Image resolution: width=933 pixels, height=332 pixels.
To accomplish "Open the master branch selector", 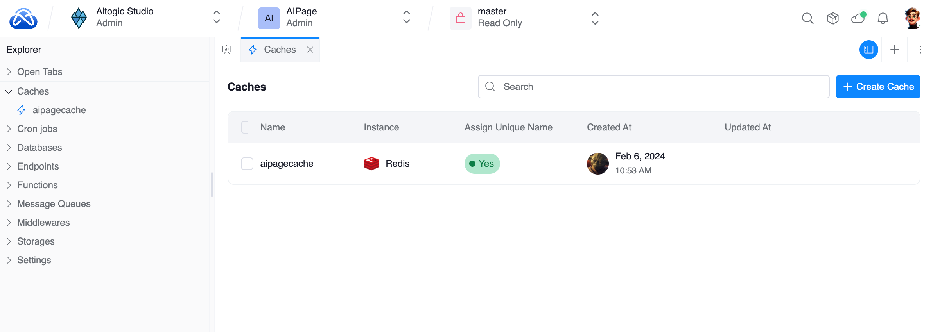I will [524, 18].
